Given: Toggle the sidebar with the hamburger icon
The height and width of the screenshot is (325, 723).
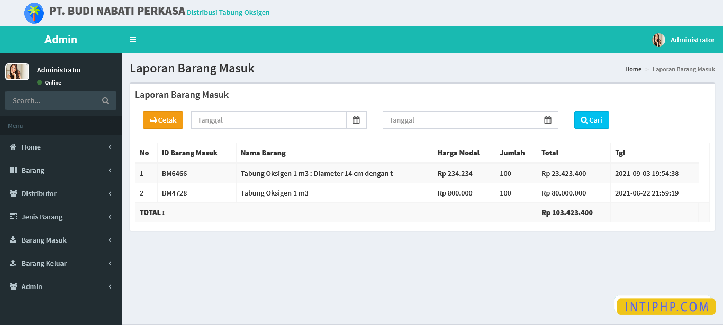Looking at the screenshot, I should point(133,40).
